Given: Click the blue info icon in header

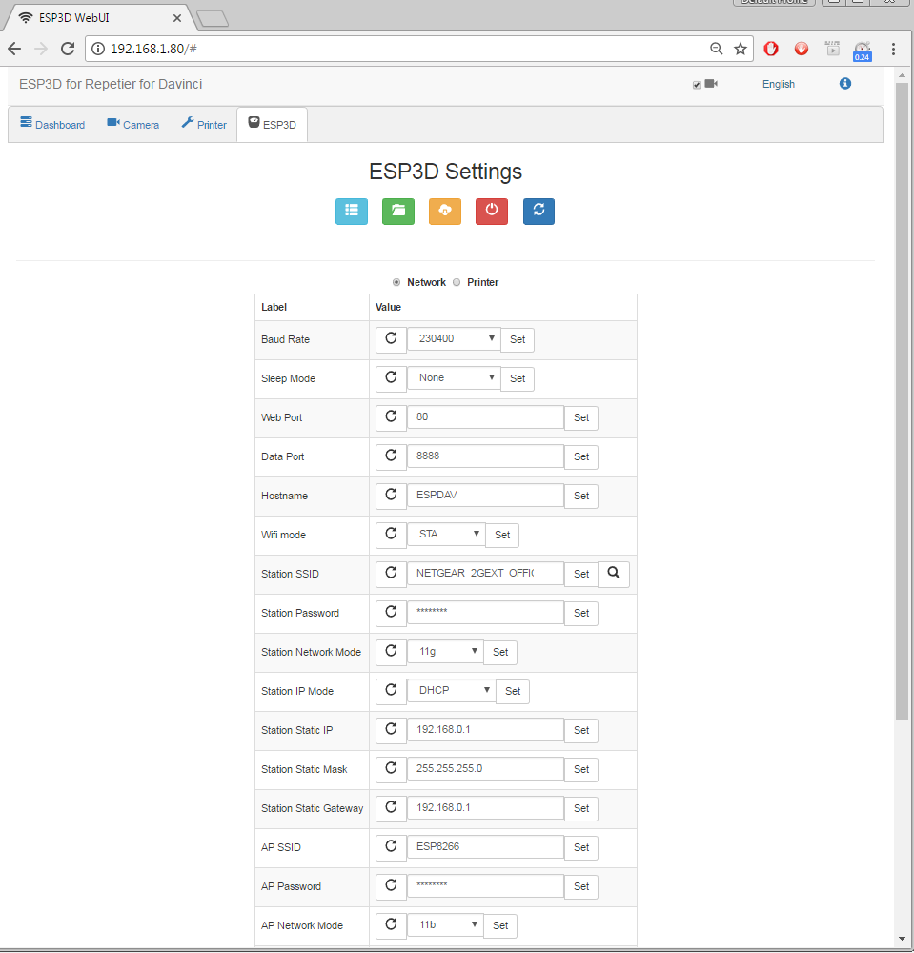Looking at the screenshot, I should [845, 84].
